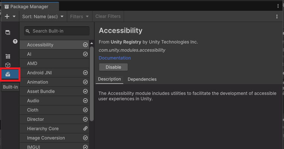Open Package Manager window kebab menu
Image resolution: width=284 pixels, height=149 pixels.
click(x=278, y=6)
